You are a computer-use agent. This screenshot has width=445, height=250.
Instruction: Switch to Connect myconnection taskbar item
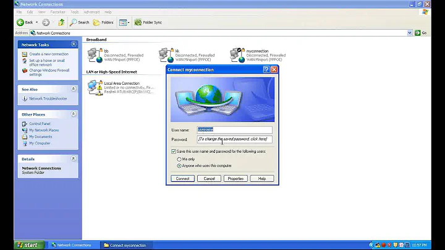click(x=126, y=245)
